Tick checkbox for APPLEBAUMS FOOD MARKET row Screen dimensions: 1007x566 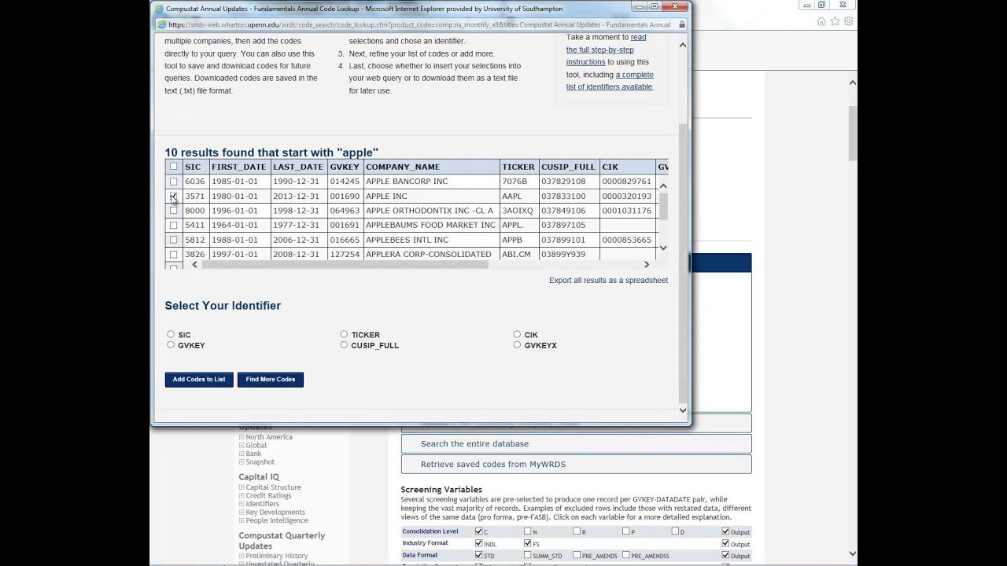coord(174,226)
